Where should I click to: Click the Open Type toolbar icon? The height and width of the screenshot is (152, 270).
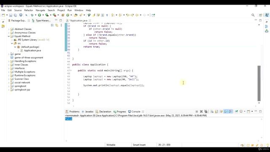76,15
